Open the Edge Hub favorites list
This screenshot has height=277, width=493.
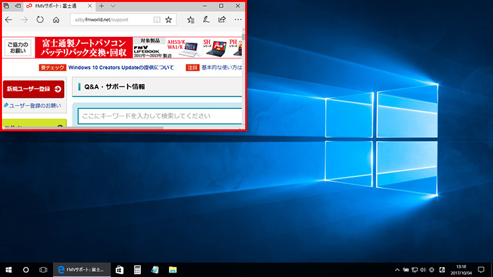pyautogui.click(x=191, y=20)
